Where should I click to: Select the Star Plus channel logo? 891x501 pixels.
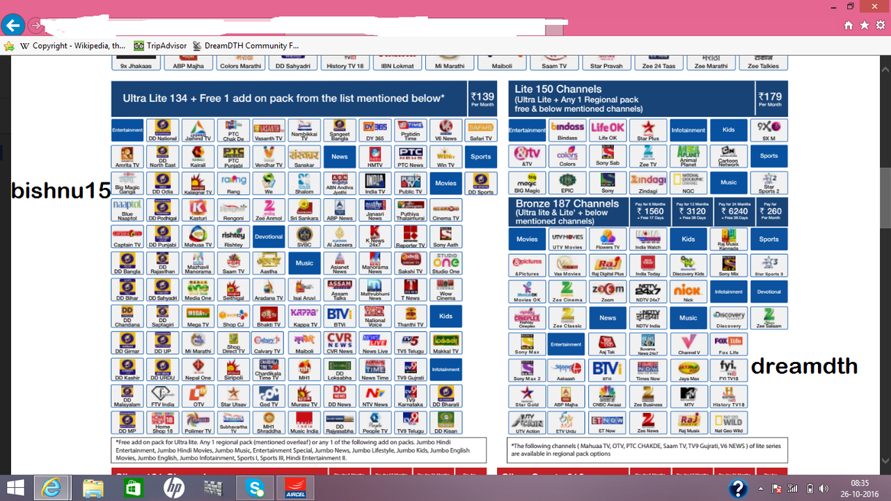[x=648, y=130]
